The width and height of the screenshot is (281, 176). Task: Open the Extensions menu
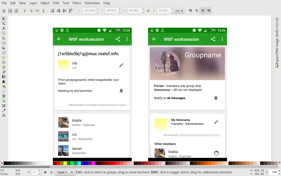click(92, 3)
